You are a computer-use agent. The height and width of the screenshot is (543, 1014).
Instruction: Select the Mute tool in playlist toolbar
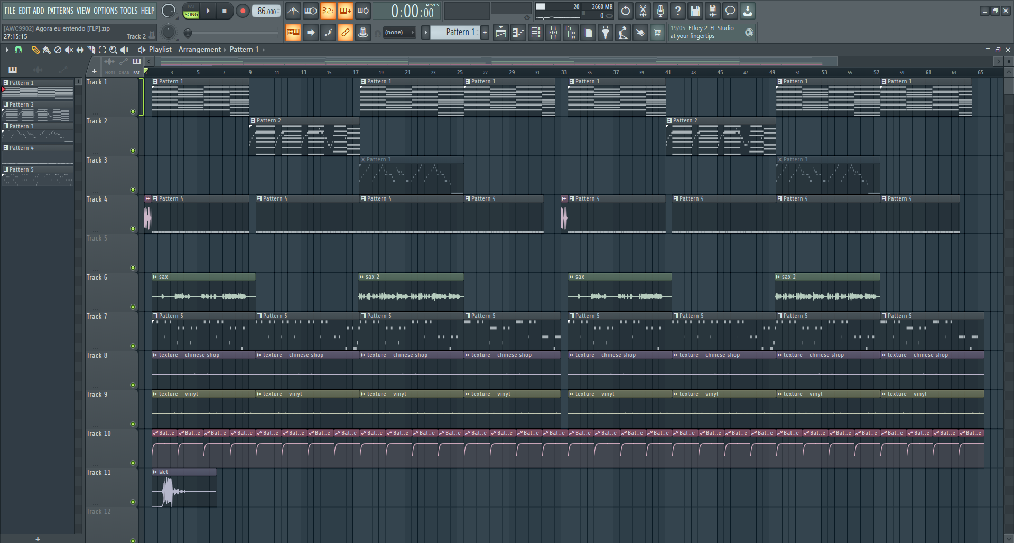(x=69, y=50)
